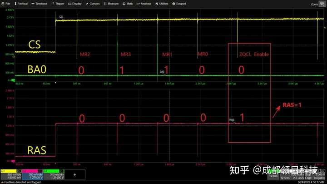Image resolution: width=327 pixels, height=184 pixels.
Task: Open the green channel descriptor box
Action: [x=54, y=174]
